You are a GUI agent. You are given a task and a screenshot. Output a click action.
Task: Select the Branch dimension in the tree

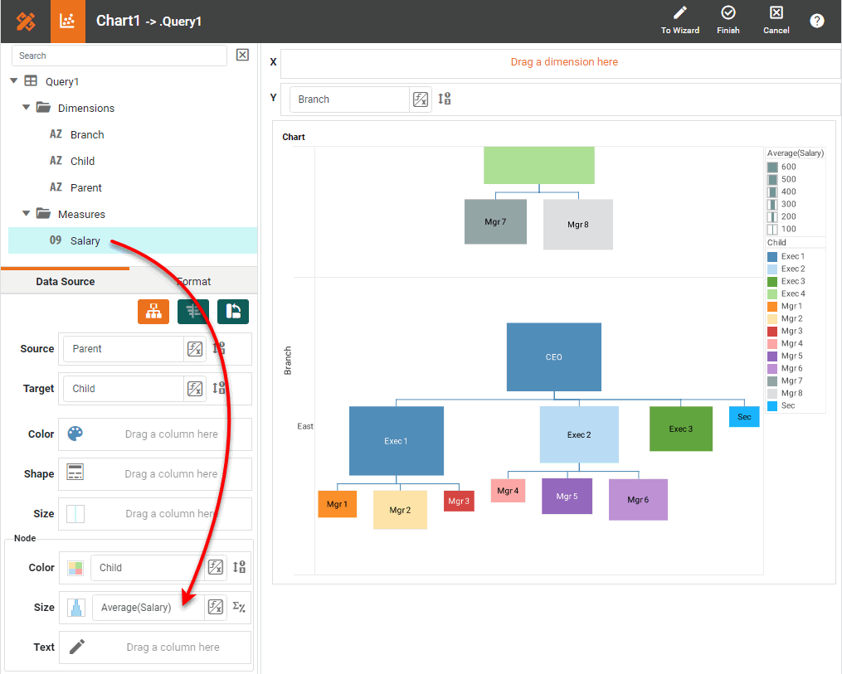coord(87,134)
